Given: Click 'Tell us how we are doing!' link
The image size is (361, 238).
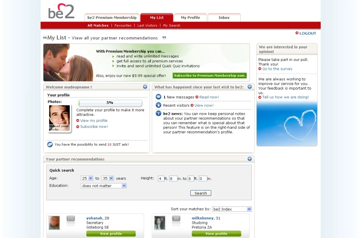Looking at the screenshot, I should pyautogui.click(x=286, y=97).
